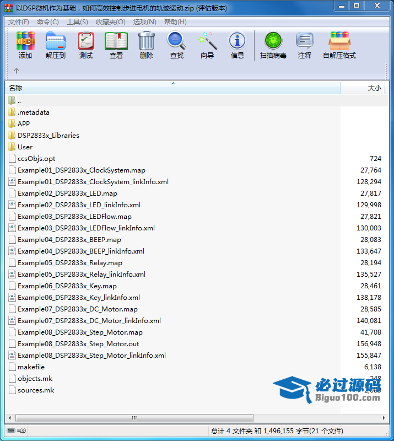The image size is (394, 441).
Task: Click the SFX (自解压格式) icon
Action: pyautogui.click(x=339, y=41)
